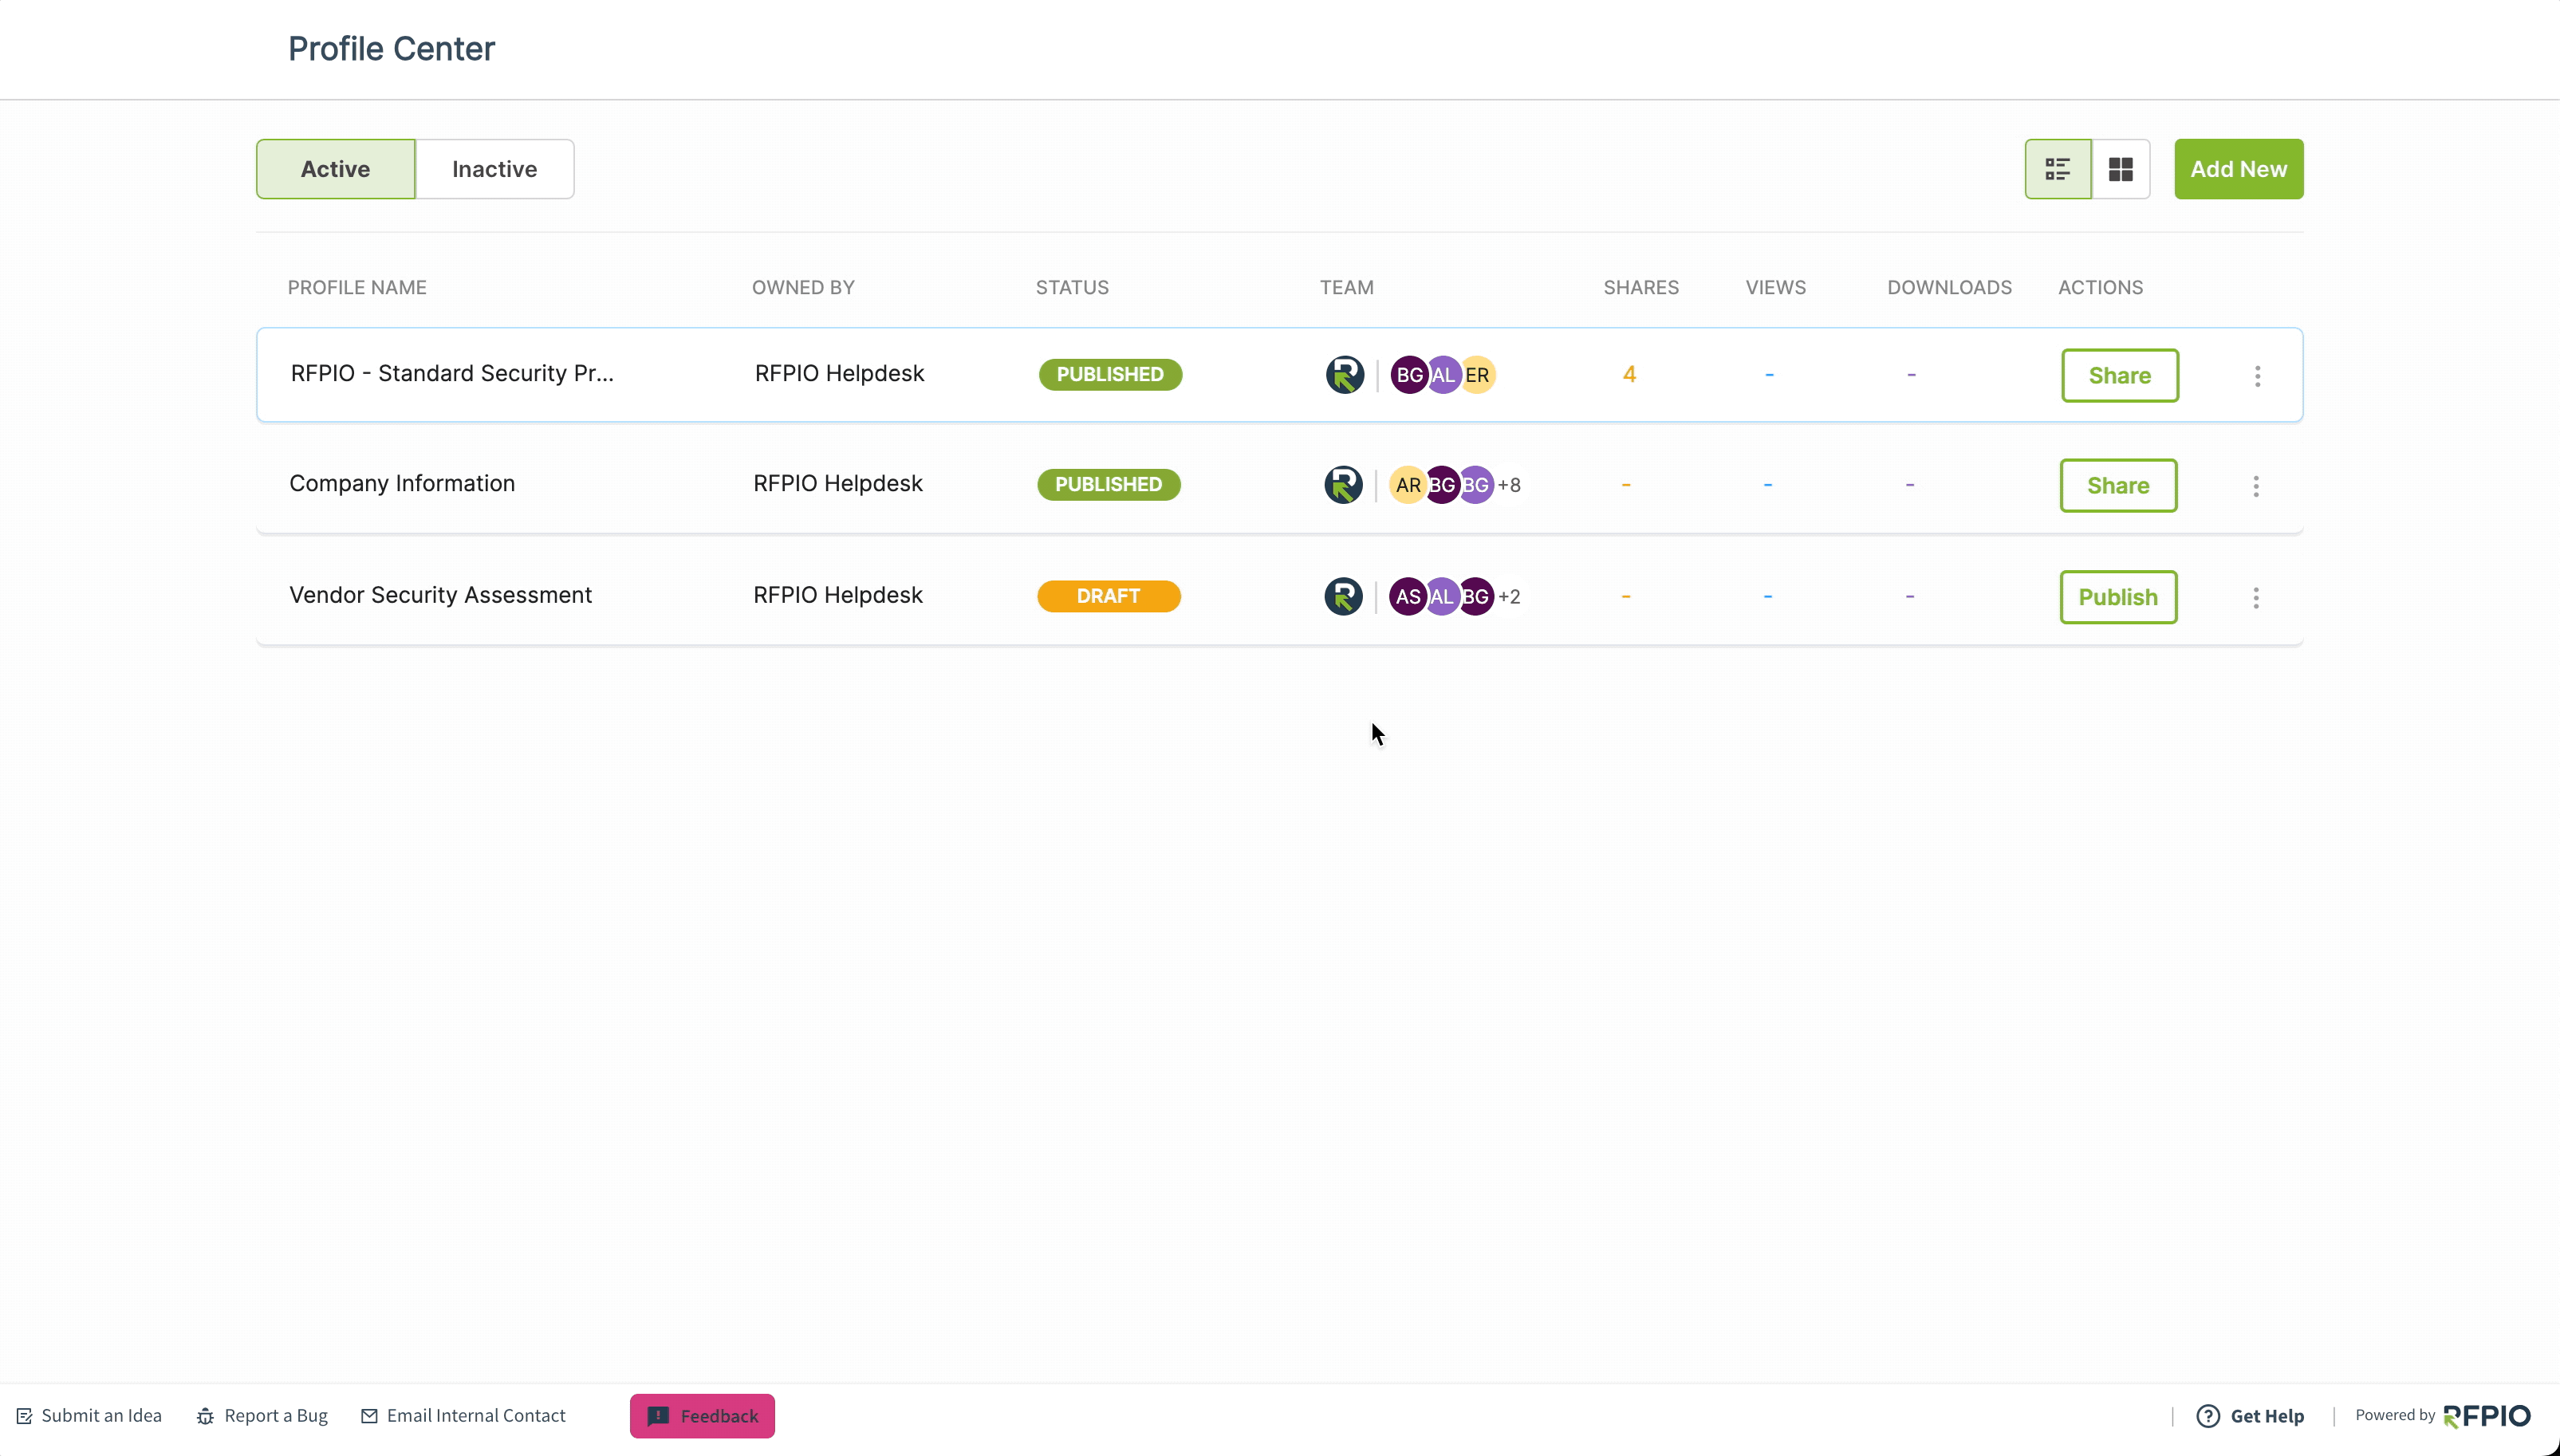The height and width of the screenshot is (1456, 2560).
Task: Click the ER avatar in Standard Security row
Action: tap(1477, 375)
